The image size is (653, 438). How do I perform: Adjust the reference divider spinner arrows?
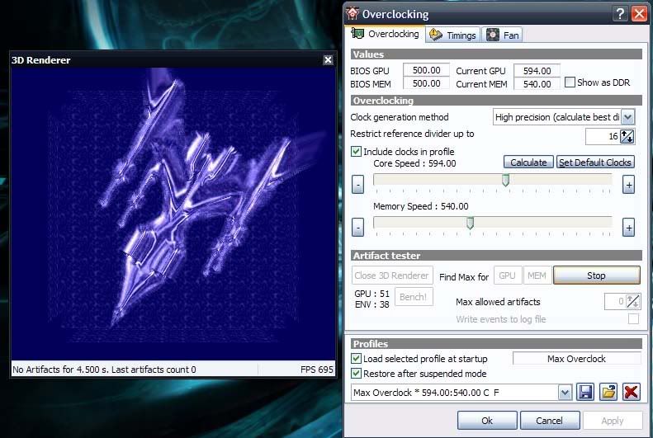click(x=627, y=136)
